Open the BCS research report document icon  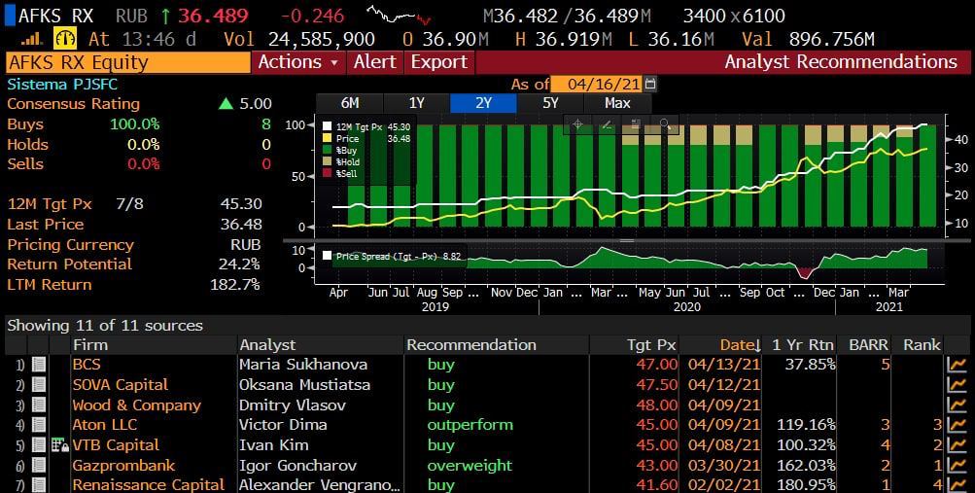point(39,365)
